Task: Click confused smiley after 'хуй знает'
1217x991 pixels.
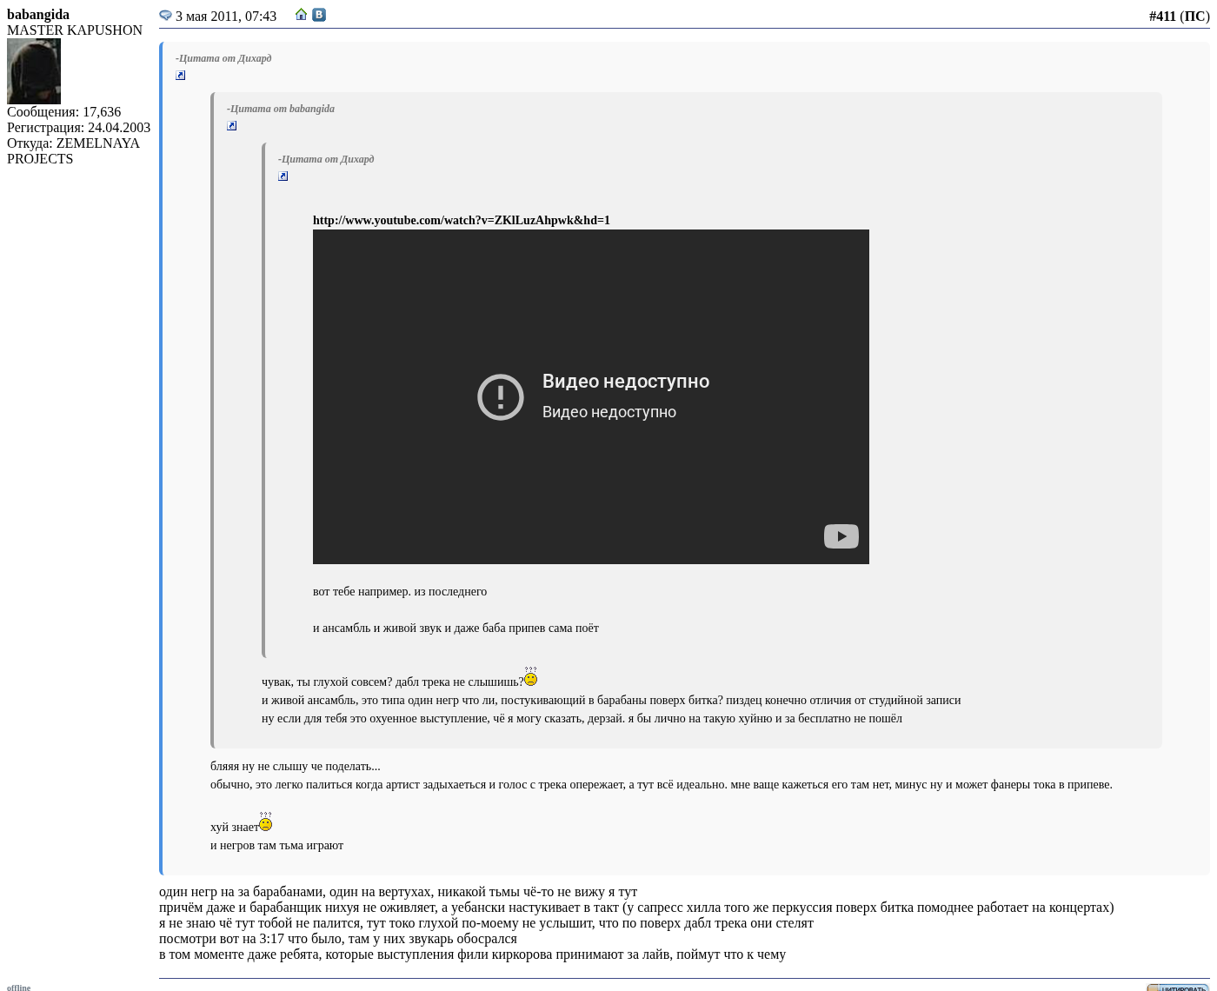Action: click(265, 822)
